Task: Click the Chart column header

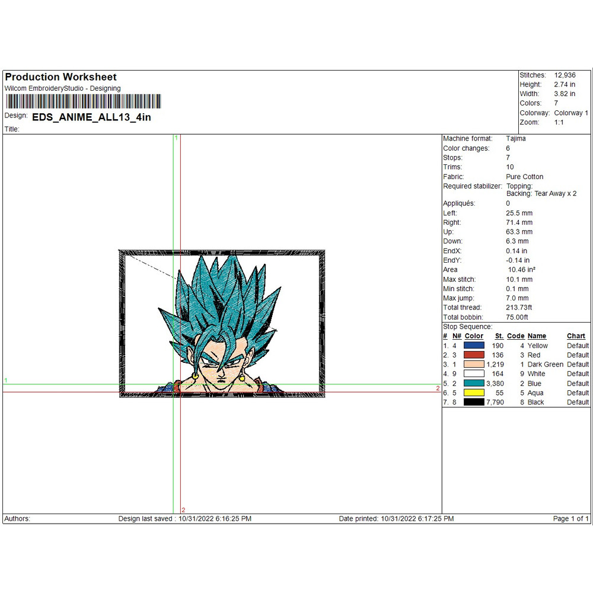Action: (x=576, y=336)
